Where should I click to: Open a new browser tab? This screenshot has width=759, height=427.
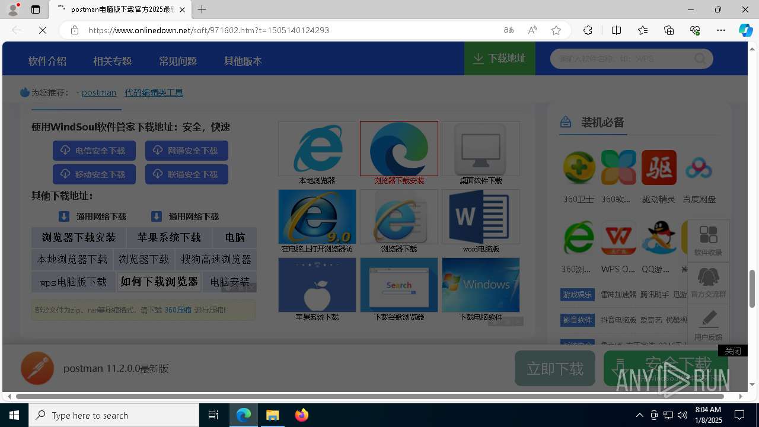[202, 9]
